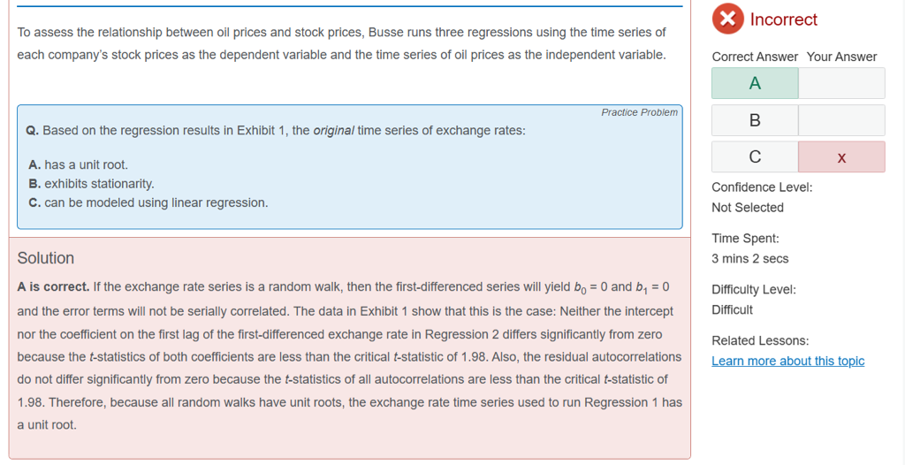The width and height of the screenshot is (905, 465).
Task: Click the small x mark in the Your Answer column
Action: click(840, 157)
